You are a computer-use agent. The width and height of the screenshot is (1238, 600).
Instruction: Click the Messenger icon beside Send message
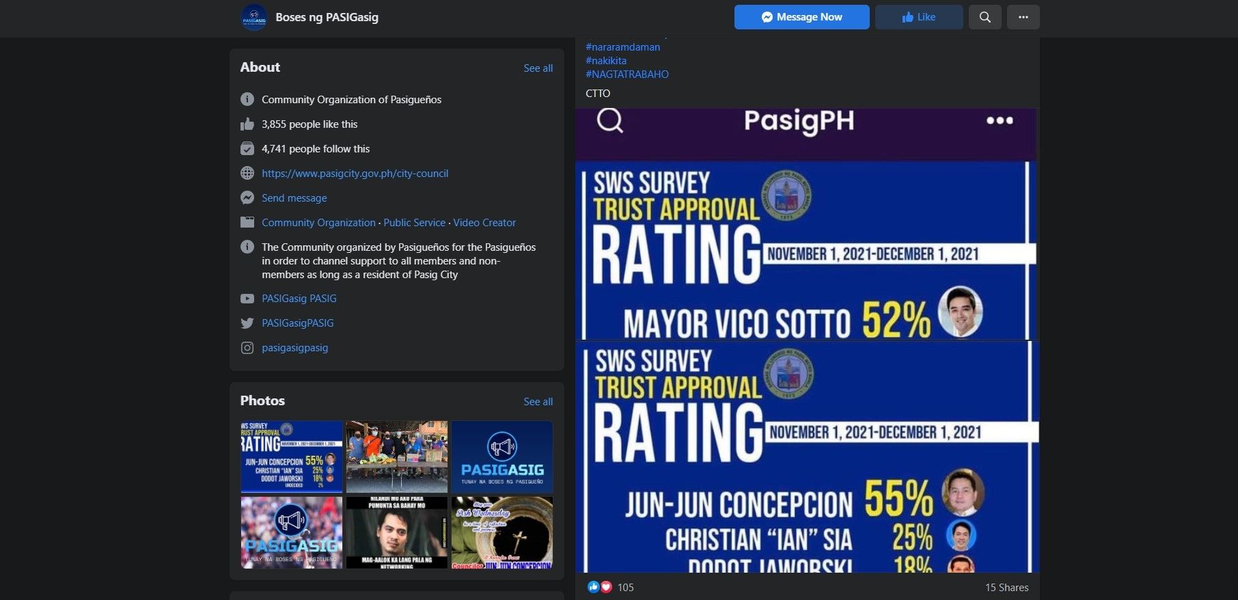[x=247, y=197]
